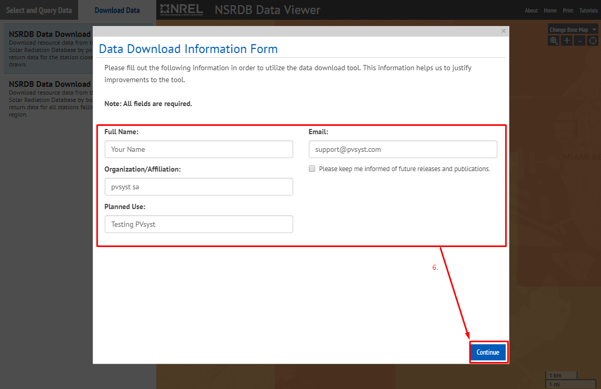
Task: Click the 'Planned Use:' label
Action: [x=124, y=207]
